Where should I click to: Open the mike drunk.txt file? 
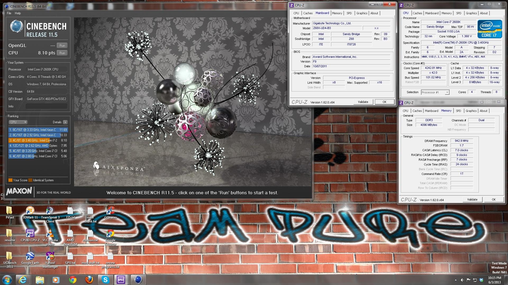(x=90, y=214)
